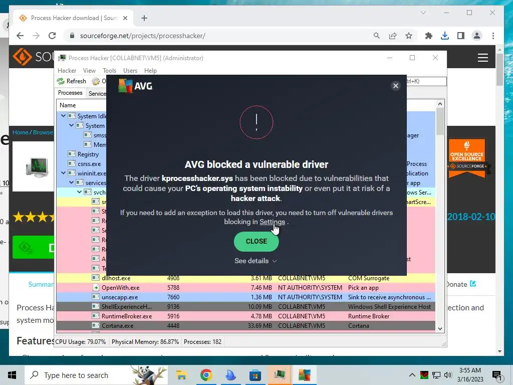The height and width of the screenshot is (385, 513).
Task: Bookmark this page with star icon
Action: coord(409,36)
